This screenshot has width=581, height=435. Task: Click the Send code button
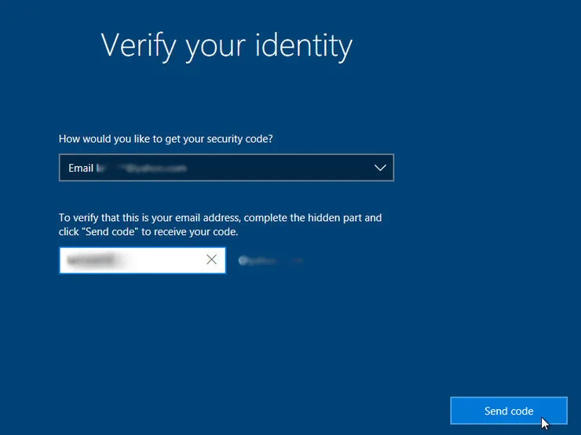pos(509,411)
